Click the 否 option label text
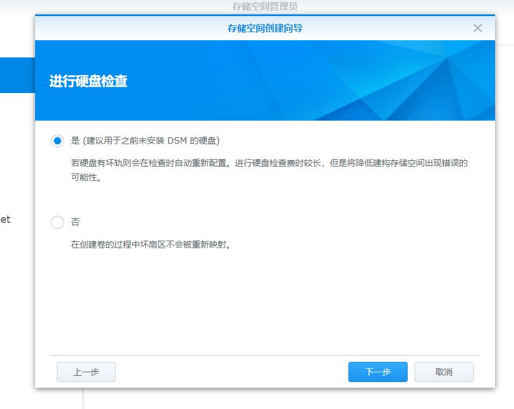 [x=75, y=222]
